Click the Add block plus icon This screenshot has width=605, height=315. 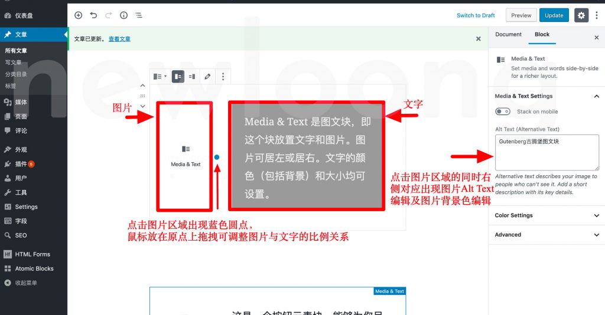point(79,15)
